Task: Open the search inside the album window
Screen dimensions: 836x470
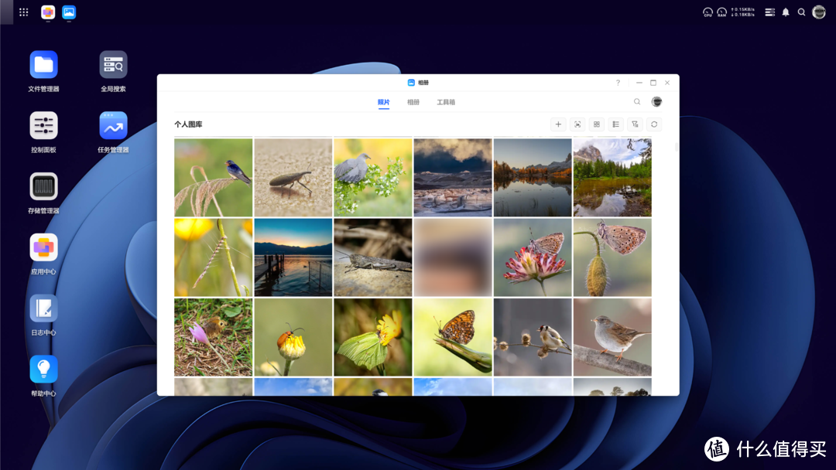Action: coord(637,102)
